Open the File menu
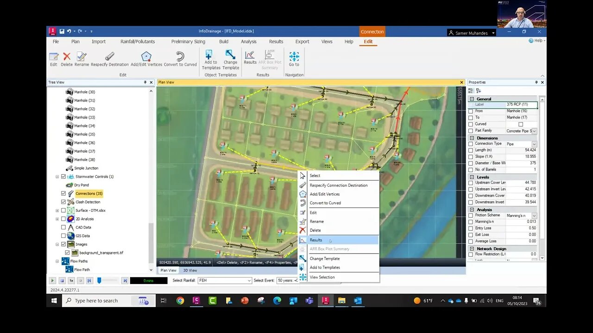593x333 pixels. pos(56,42)
